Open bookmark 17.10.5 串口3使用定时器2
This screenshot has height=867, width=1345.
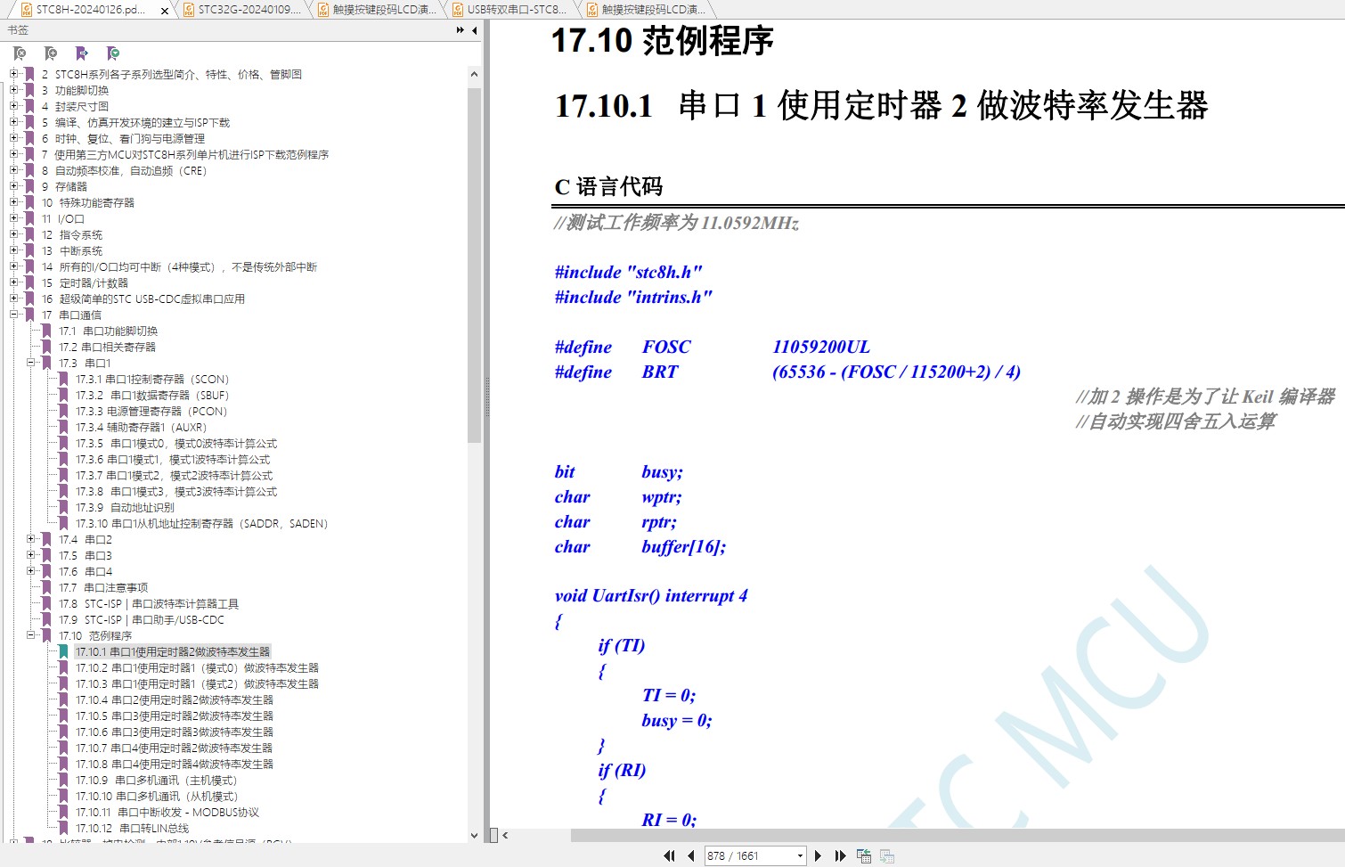[x=175, y=716]
